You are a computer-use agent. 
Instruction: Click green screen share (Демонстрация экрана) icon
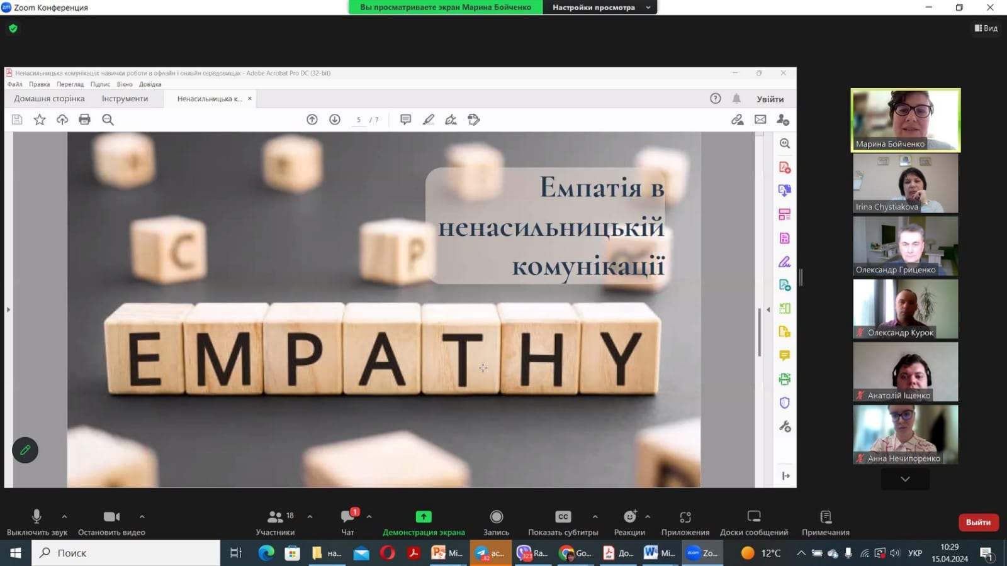click(424, 517)
